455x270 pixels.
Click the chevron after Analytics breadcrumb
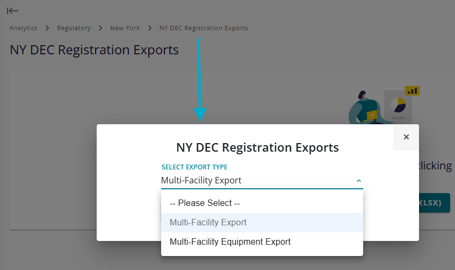coord(47,28)
